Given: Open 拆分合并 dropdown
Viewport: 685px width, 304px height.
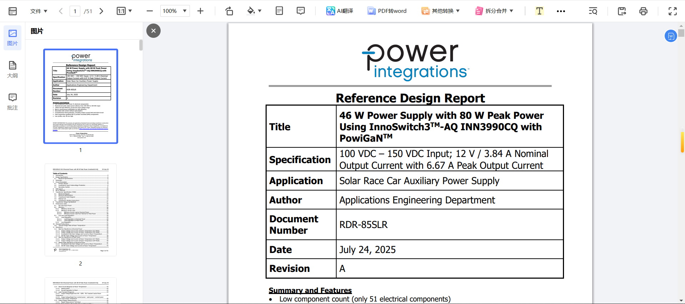Looking at the screenshot, I should 494,11.
